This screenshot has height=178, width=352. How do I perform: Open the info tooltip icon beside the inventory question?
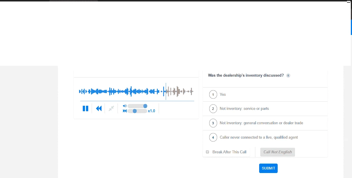(288, 75)
